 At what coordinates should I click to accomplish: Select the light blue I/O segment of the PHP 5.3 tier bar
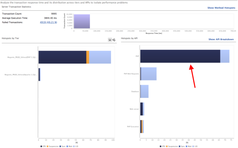(x=100, y=57)
